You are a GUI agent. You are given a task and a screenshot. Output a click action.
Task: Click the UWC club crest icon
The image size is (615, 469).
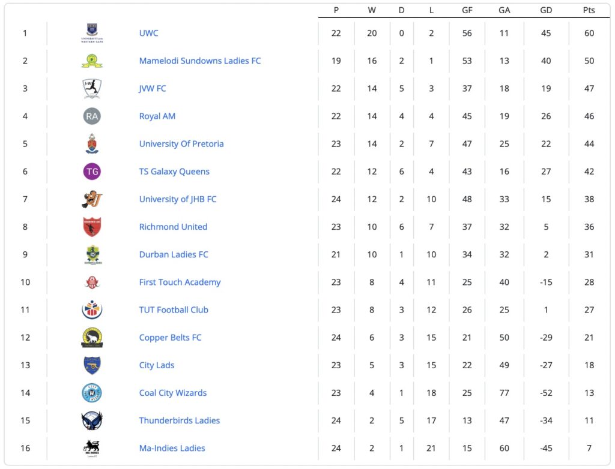pos(92,33)
